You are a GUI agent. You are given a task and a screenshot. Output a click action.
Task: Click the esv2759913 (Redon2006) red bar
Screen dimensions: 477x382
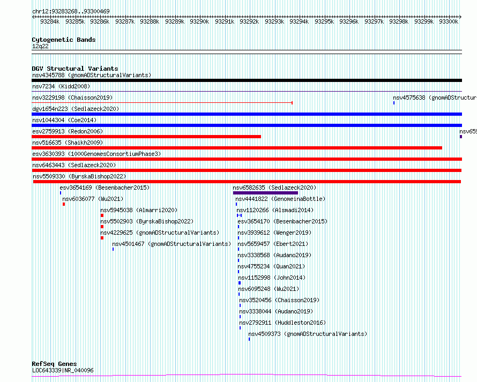pyautogui.click(x=146, y=137)
